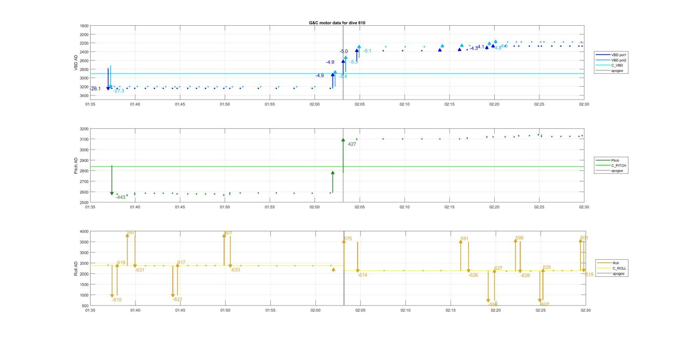This screenshot has height=343, width=694.
Task: Click the '625' roll annotation
Action: click(547, 267)
